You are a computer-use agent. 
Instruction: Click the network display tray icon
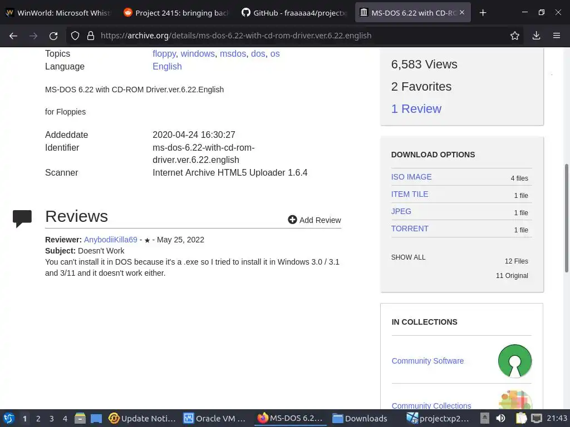pyautogui.click(x=537, y=418)
